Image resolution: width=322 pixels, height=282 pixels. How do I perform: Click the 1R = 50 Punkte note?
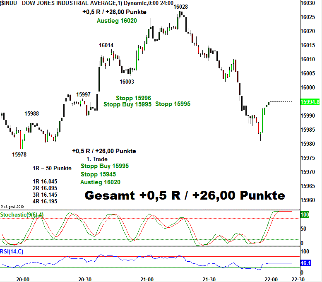[52, 168]
